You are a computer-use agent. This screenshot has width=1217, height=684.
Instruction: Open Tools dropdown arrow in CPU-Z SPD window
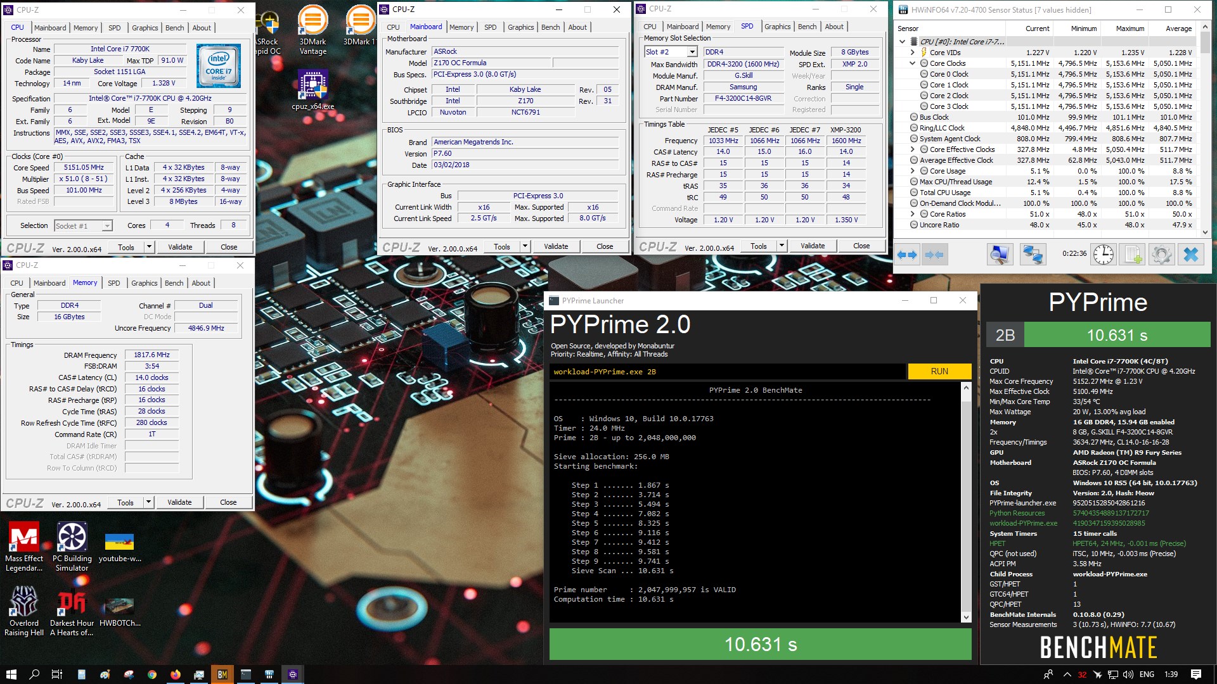click(782, 246)
